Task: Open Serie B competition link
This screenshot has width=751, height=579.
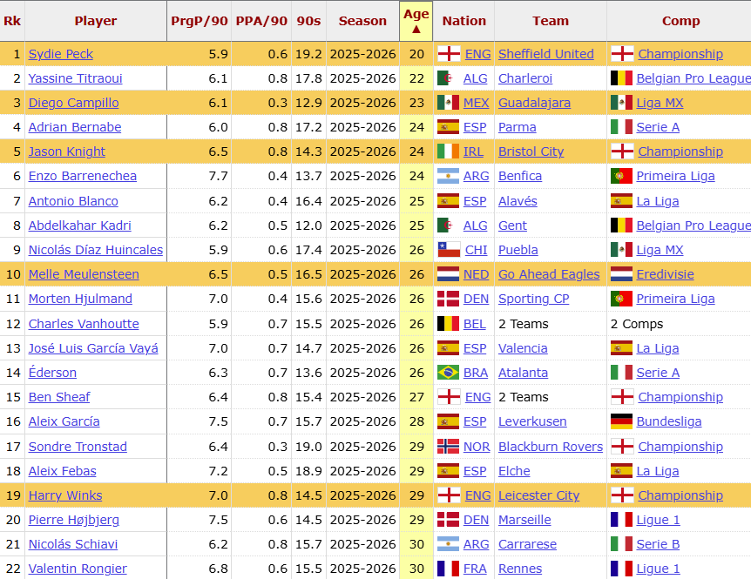Action: point(658,544)
